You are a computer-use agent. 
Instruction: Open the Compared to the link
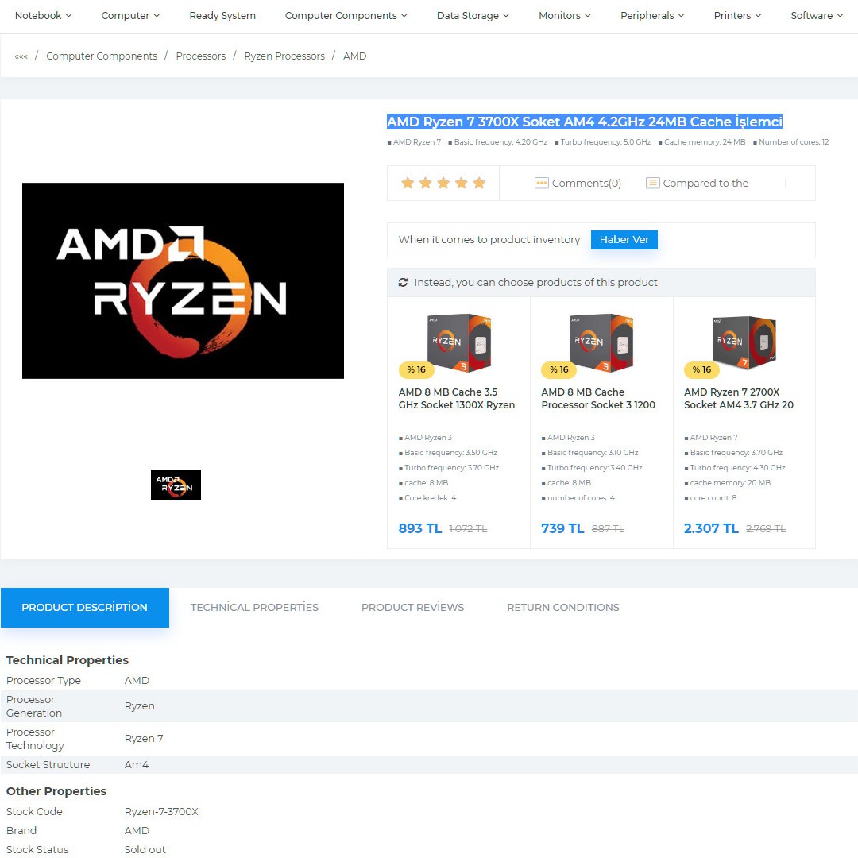(x=706, y=184)
